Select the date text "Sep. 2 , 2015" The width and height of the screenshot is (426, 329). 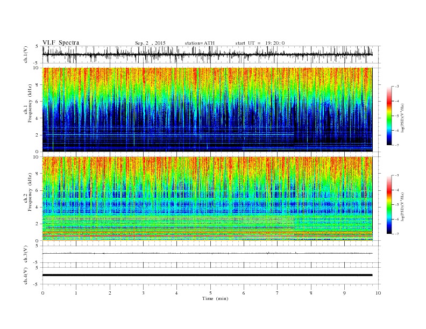pos(150,43)
